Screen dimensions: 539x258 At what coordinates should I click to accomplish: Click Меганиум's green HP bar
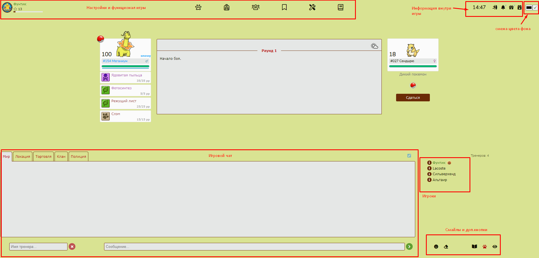[x=125, y=66]
